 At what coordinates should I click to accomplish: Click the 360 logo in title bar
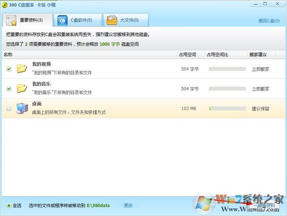[x=5, y=4]
